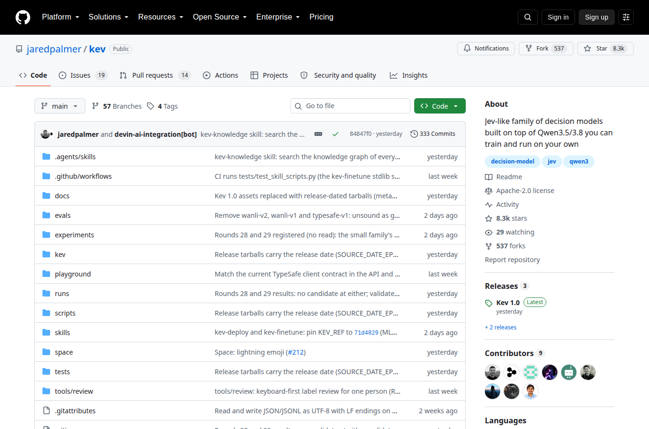
Task: Open the Activity pulse link
Action: point(502,204)
